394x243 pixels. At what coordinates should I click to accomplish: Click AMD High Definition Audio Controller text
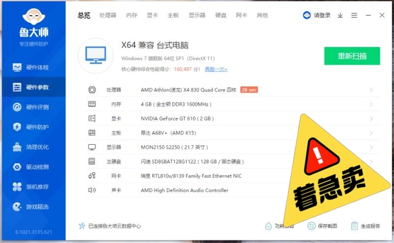(x=185, y=190)
